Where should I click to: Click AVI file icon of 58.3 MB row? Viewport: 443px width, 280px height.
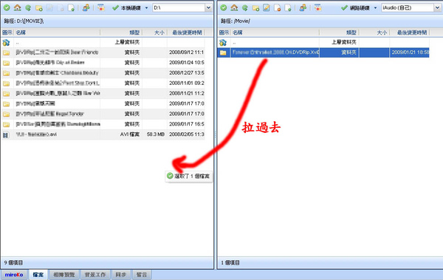coord(6,135)
